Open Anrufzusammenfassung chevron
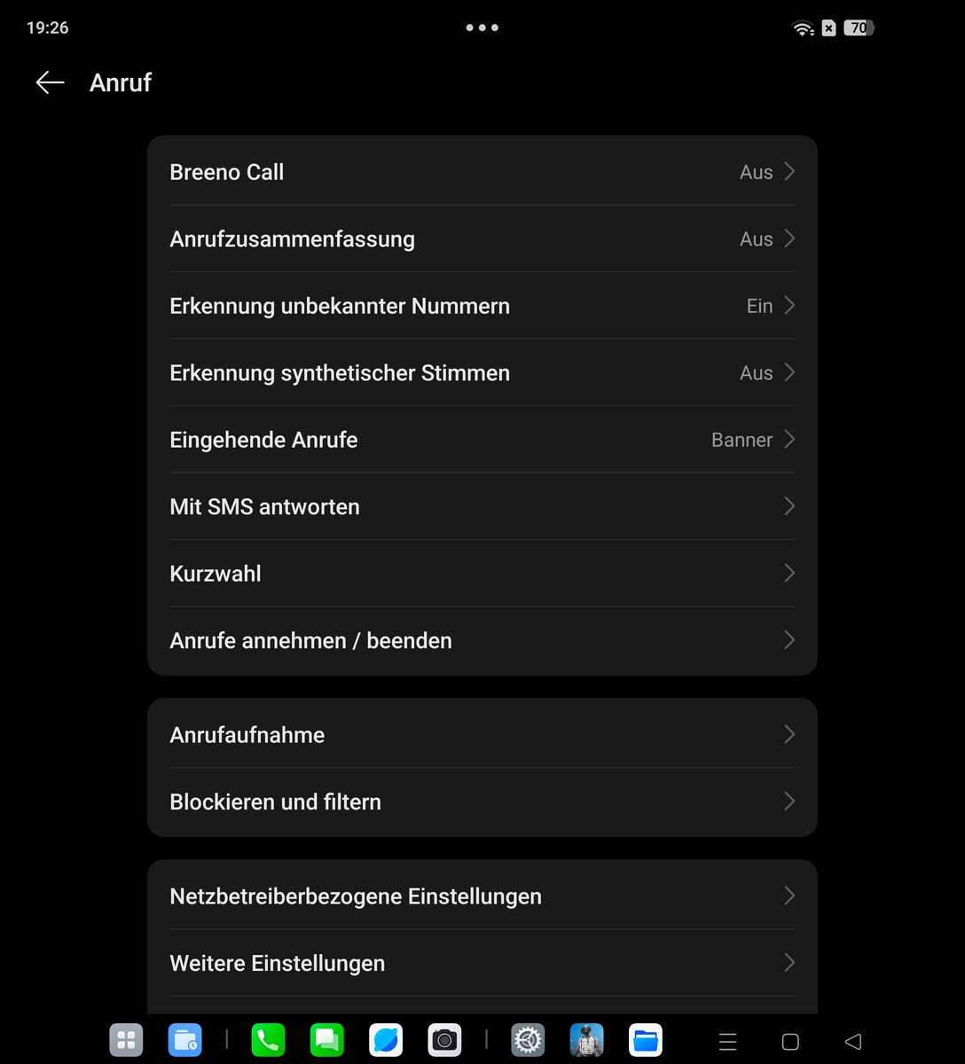Image resolution: width=965 pixels, height=1064 pixels. 788,239
